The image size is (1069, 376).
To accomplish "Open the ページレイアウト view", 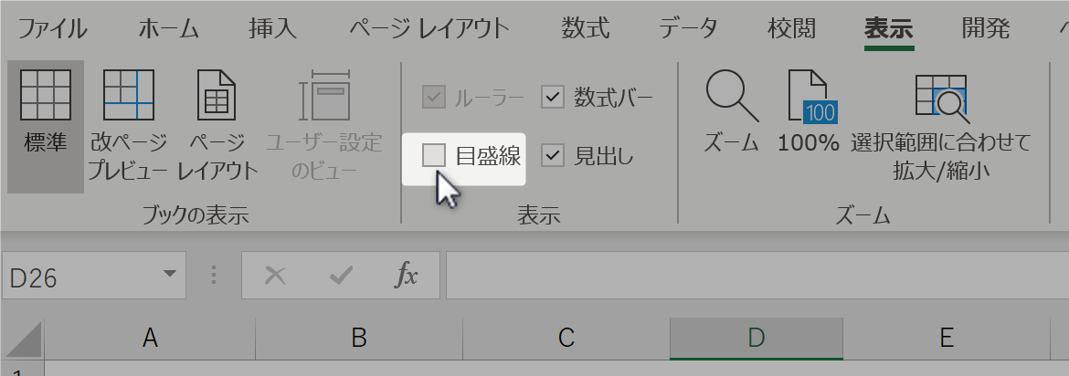I will pos(217,95).
